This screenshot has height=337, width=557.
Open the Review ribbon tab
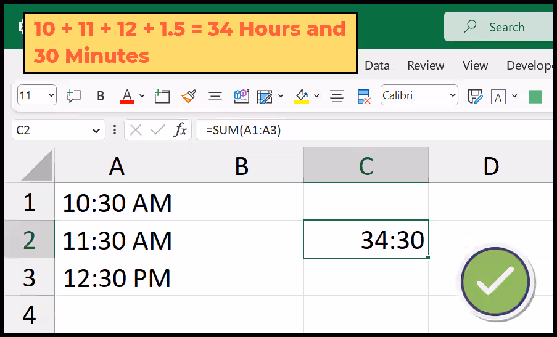pos(426,66)
